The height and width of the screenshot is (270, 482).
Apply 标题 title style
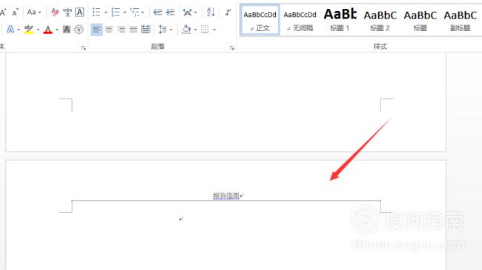(x=420, y=20)
